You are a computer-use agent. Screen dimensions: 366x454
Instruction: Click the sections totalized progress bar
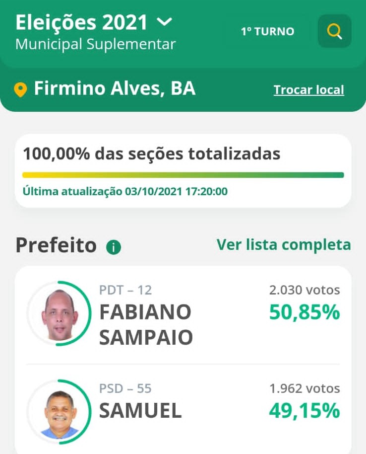pos(183,175)
